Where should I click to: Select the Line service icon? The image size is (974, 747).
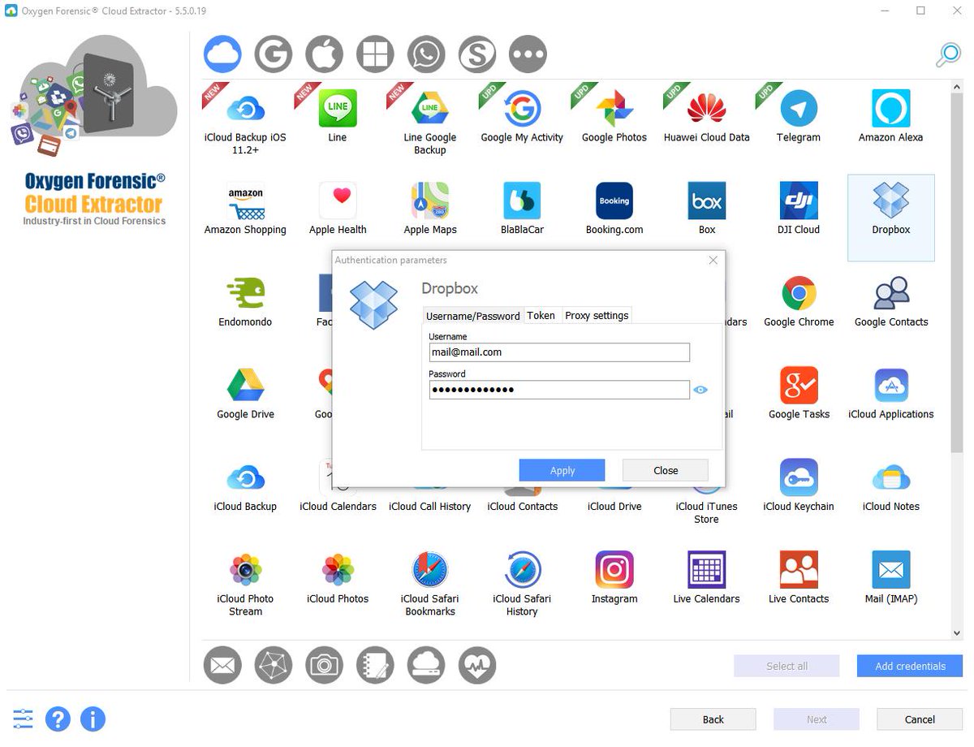tap(338, 109)
